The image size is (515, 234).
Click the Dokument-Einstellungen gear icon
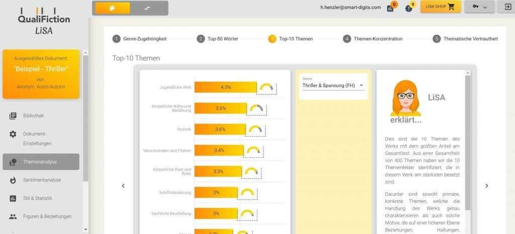click(x=13, y=134)
